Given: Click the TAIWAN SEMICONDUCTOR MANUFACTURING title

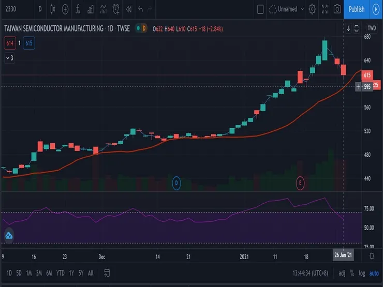Looking at the screenshot, I should (x=54, y=28).
